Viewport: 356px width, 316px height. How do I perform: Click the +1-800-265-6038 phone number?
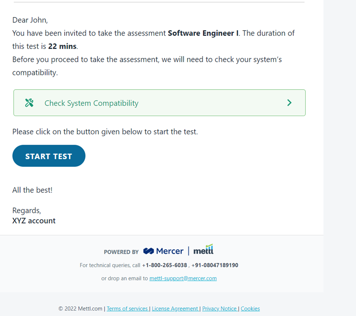coord(165,265)
